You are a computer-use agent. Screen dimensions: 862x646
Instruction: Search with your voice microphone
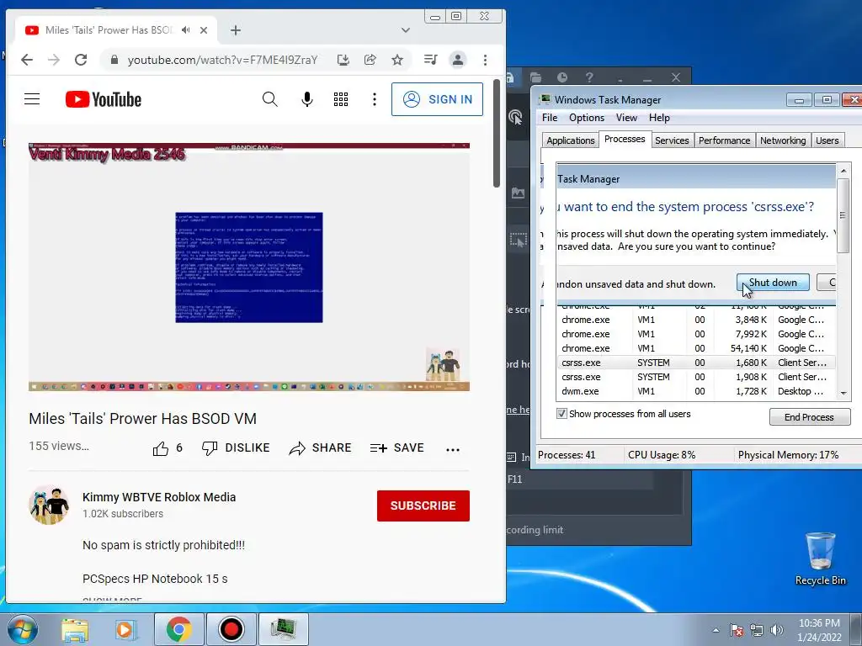pyautogui.click(x=307, y=99)
